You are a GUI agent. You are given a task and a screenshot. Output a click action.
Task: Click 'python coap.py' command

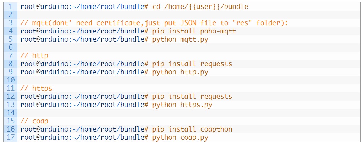tap(180, 137)
